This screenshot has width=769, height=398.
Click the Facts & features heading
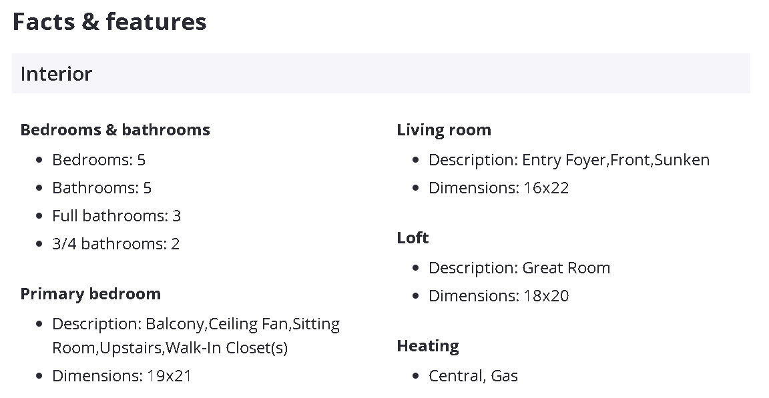pyautogui.click(x=109, y=22)
